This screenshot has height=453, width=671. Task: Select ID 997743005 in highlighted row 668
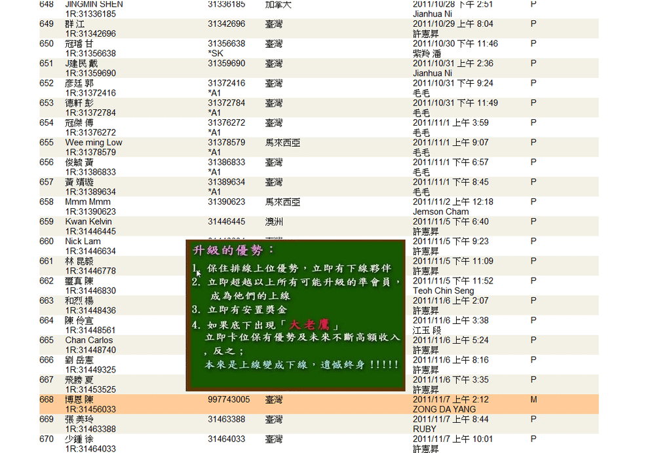[x=229, y=399]
